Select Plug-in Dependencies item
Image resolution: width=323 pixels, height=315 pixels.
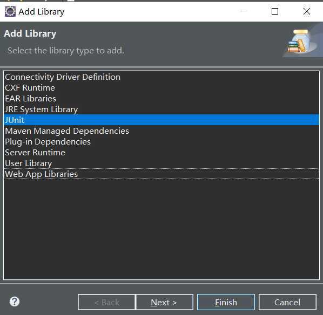pos(161,142)
